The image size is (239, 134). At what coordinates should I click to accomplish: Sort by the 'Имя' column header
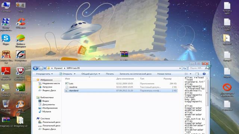(67, 79)
